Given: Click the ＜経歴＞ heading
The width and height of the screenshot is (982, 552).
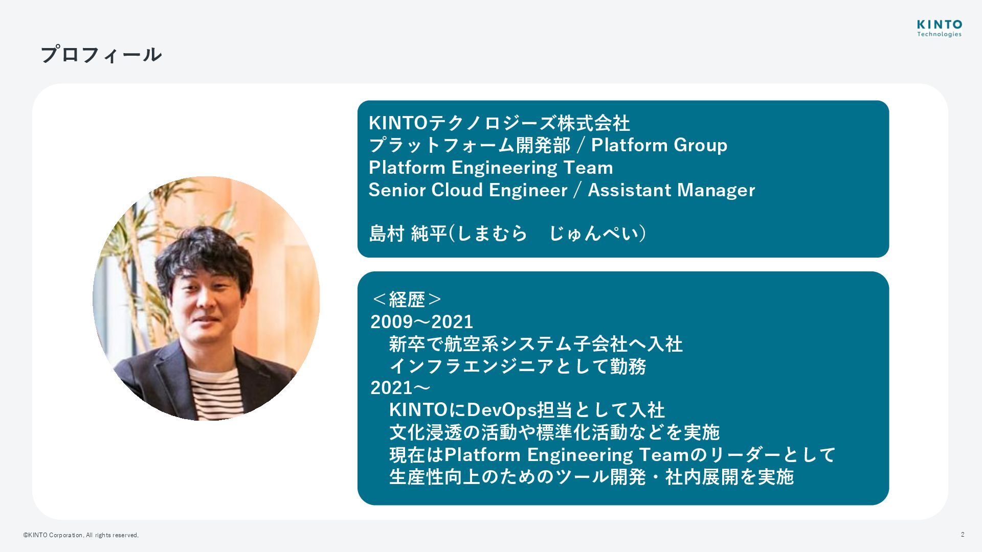Looking at the screenshot, I should 406,299.
